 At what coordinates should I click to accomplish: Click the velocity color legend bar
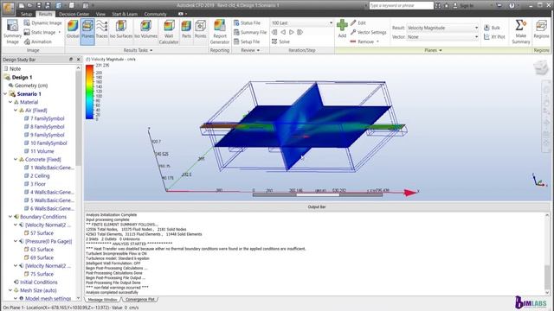(x=89, y=92)
